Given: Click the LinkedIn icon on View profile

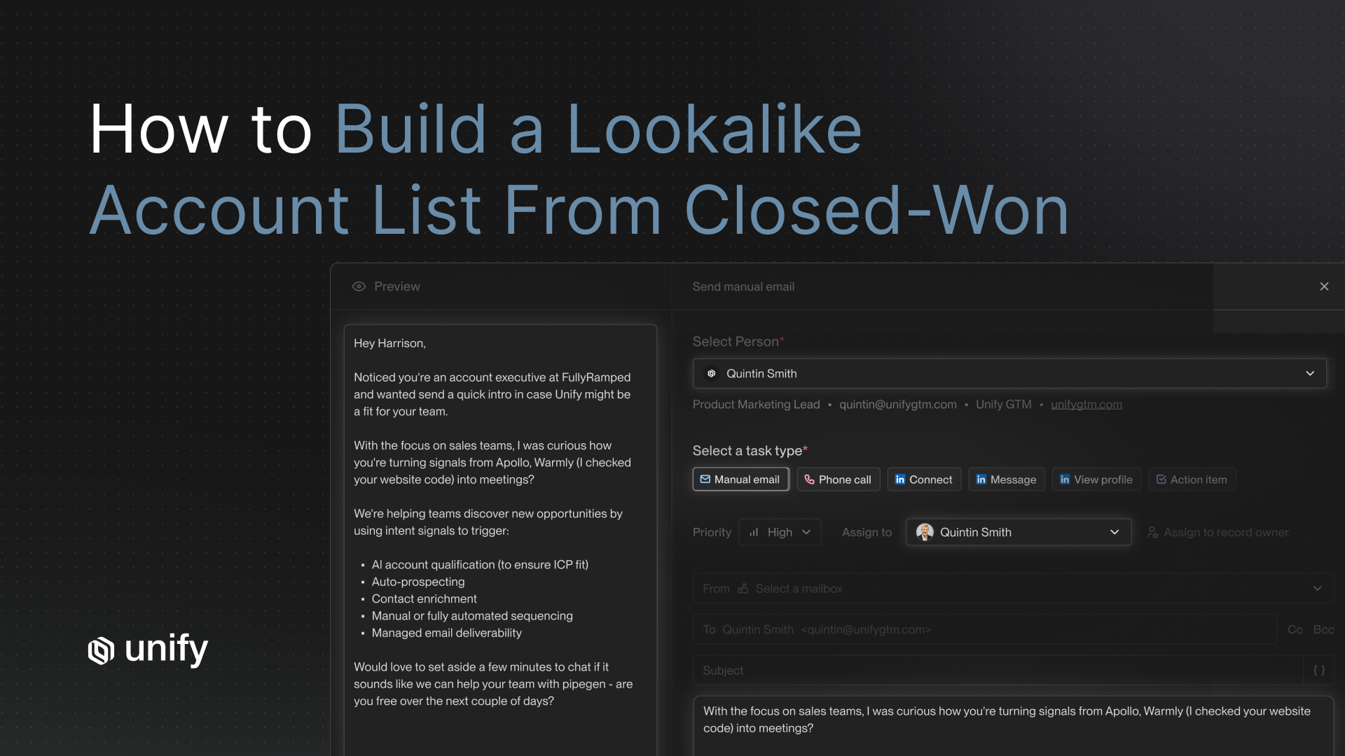Looking at the screenshot, I should (x=1065, y=479).
